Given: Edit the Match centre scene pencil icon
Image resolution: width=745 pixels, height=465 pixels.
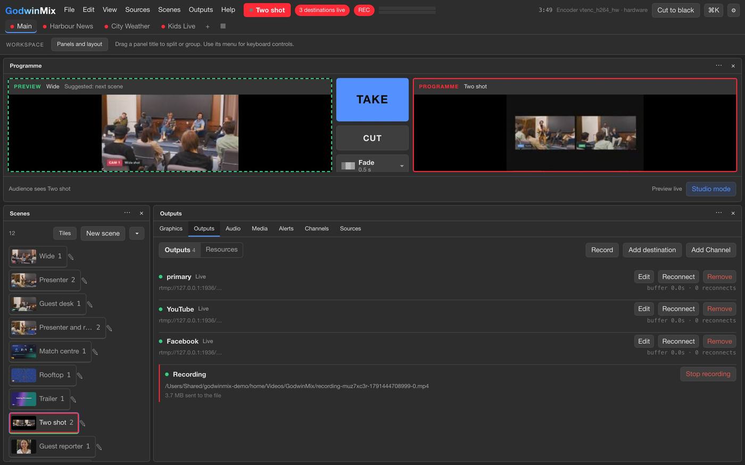Looking at the screenshot, I should (x=95, y=352).
